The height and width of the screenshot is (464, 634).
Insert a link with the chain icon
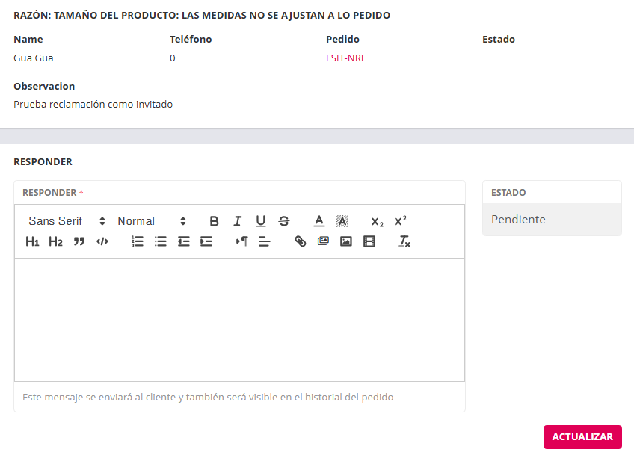click(300, 241)
